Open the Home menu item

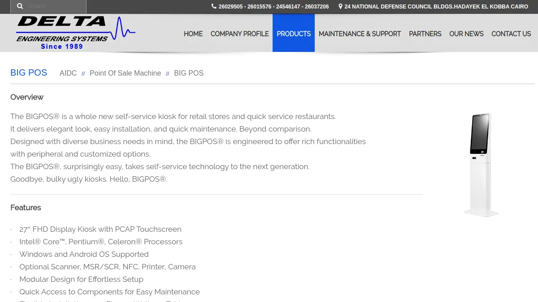point(193,34)
